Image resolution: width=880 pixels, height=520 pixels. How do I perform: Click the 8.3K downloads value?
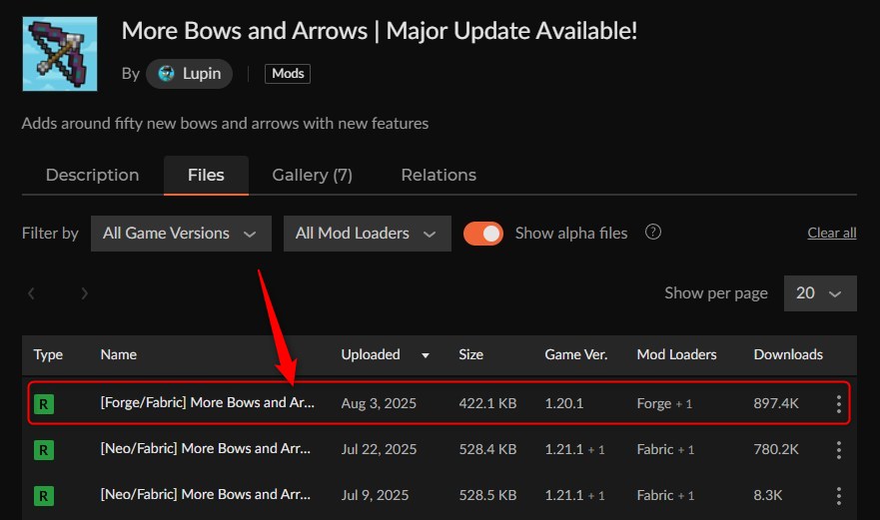click(x=768, y=495)
